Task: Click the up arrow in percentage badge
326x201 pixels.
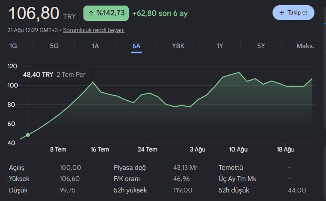Action: tap(91, 13)
